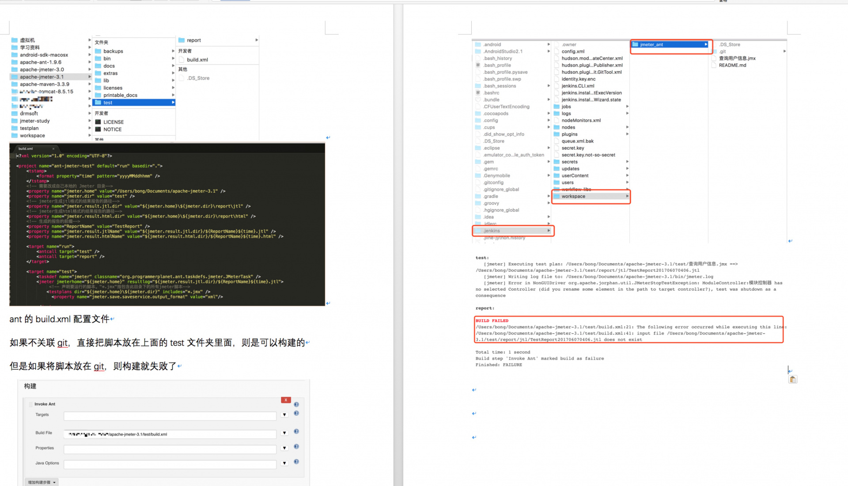Click the help icon beside Targets field
Image resolution: width=848 pixels, height=486 pixels.
(296, 414)
